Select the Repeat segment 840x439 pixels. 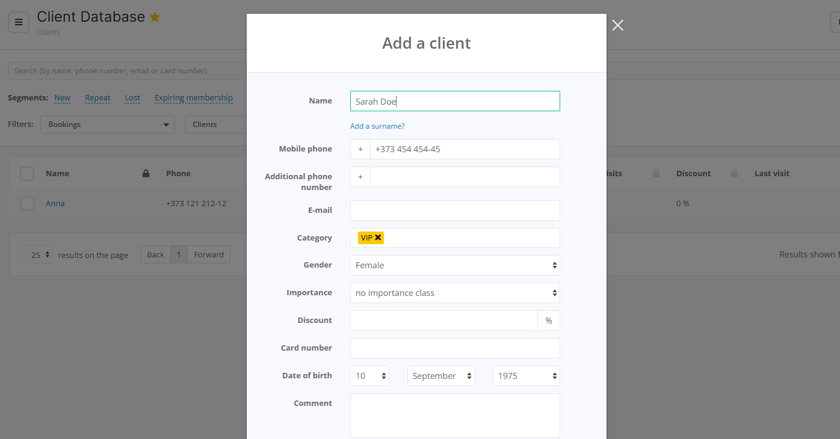(97, 98)
